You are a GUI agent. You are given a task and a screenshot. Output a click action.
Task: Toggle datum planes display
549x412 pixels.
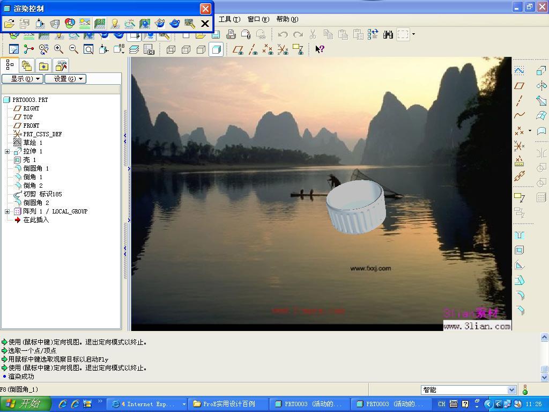tap(238, 49)
